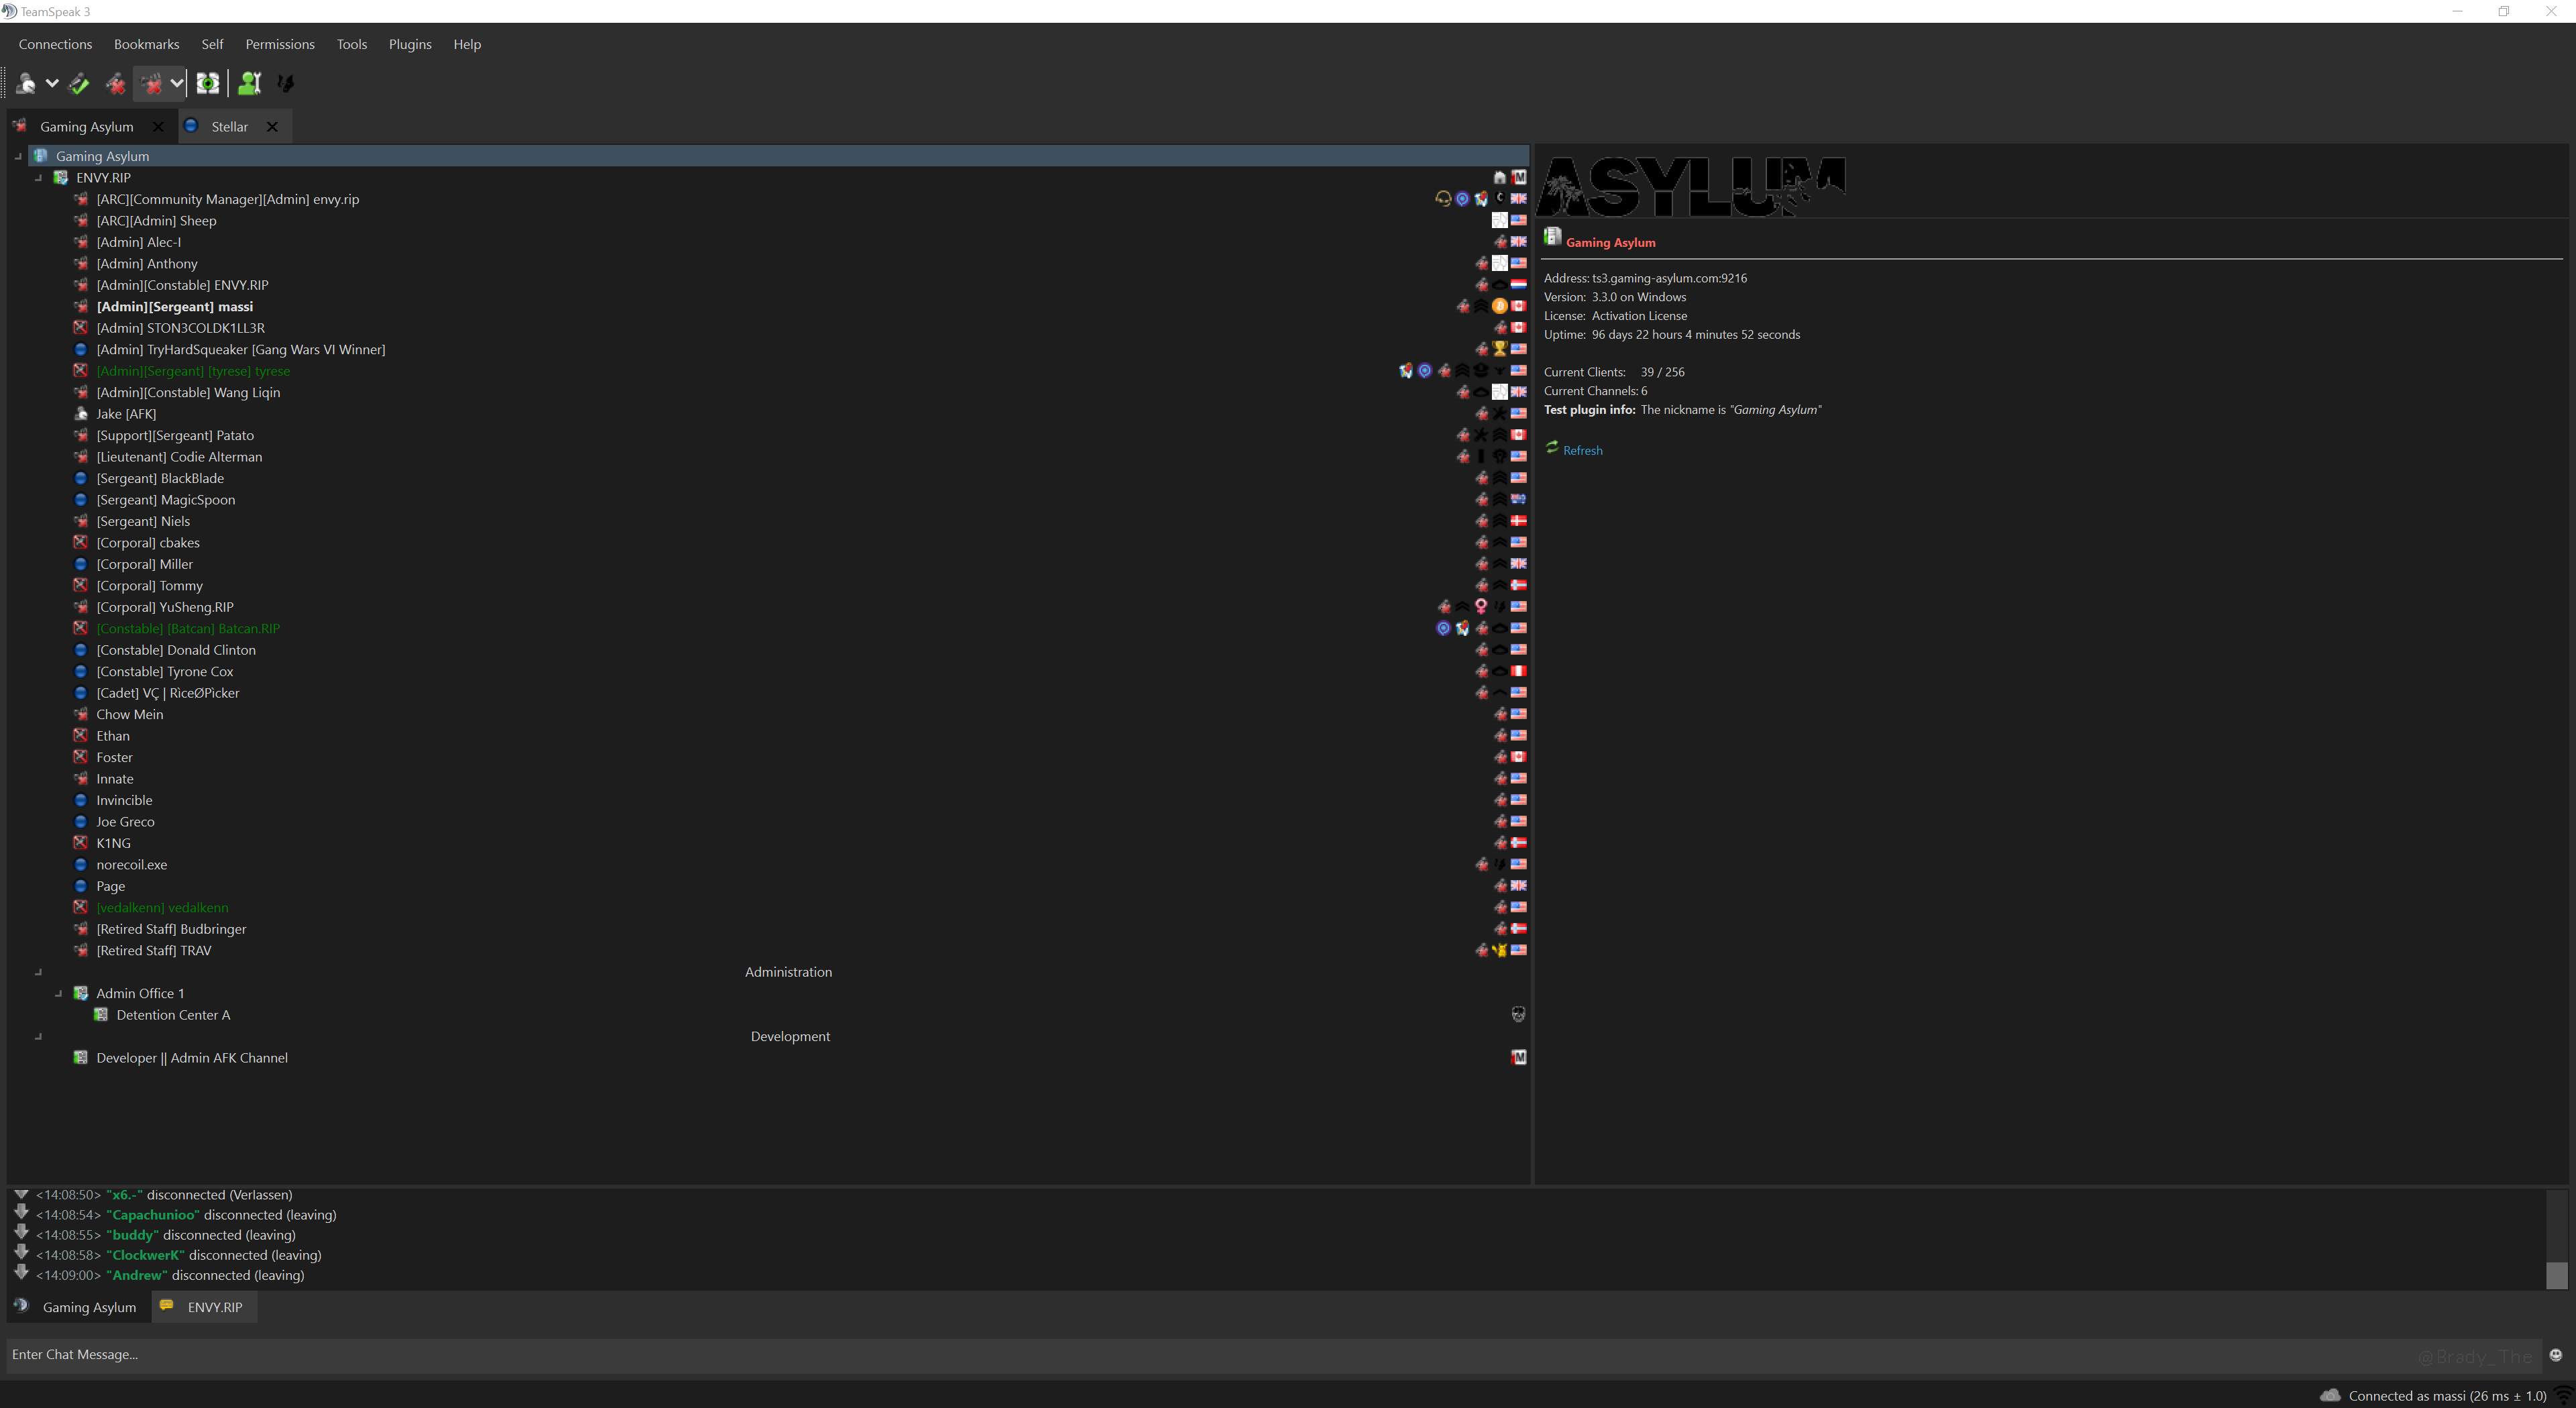Collapse the Gaming Asylum server tree
The image size is (2576, 1408).
click(18, 156)
